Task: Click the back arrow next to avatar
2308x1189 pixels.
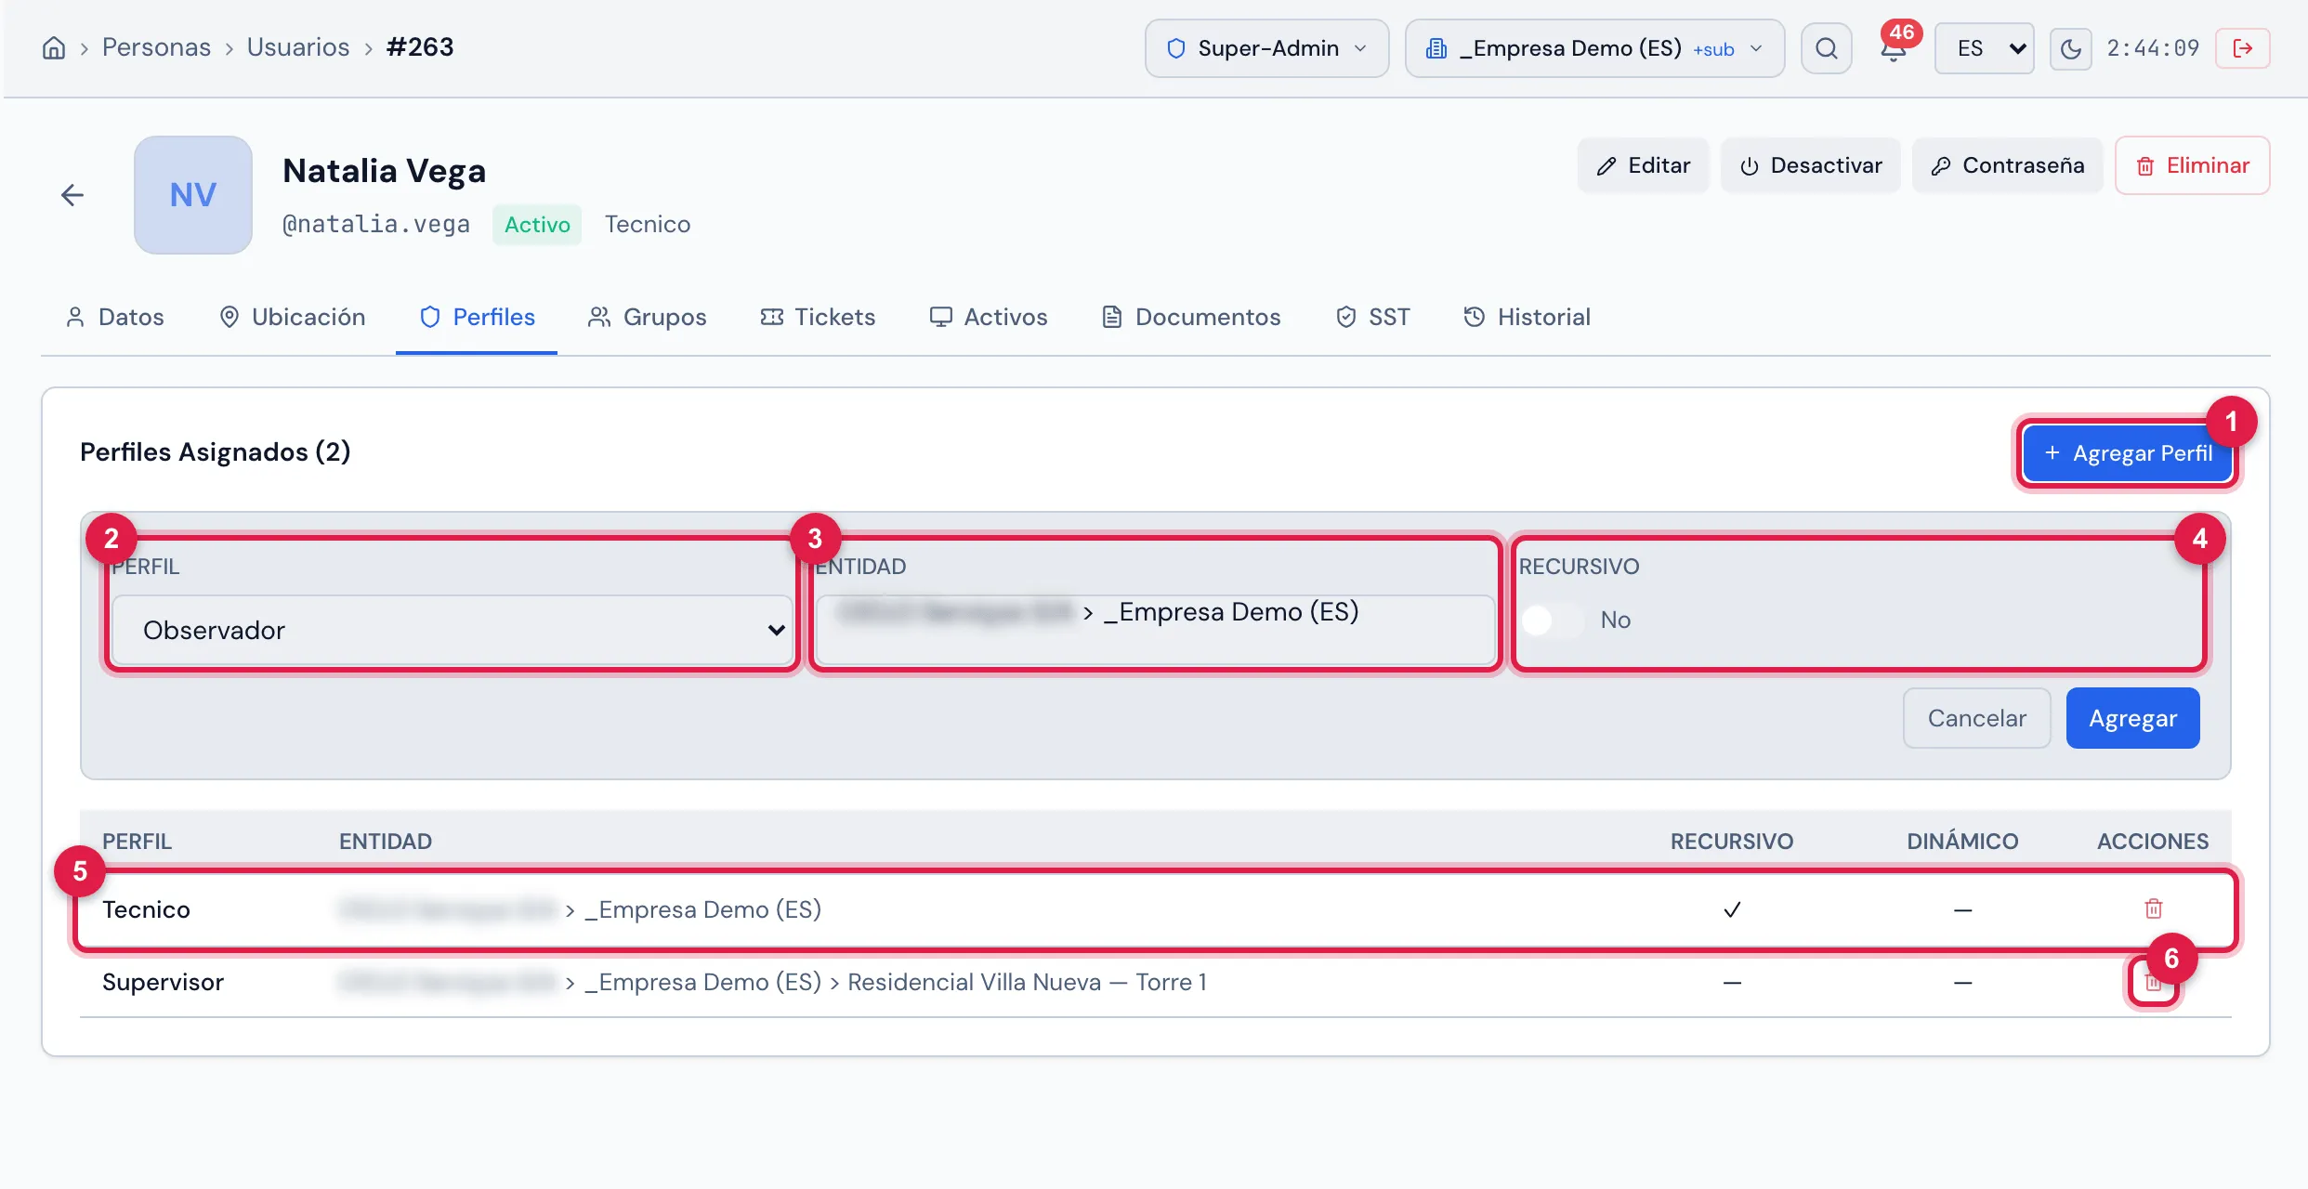Action: [72, 195]
